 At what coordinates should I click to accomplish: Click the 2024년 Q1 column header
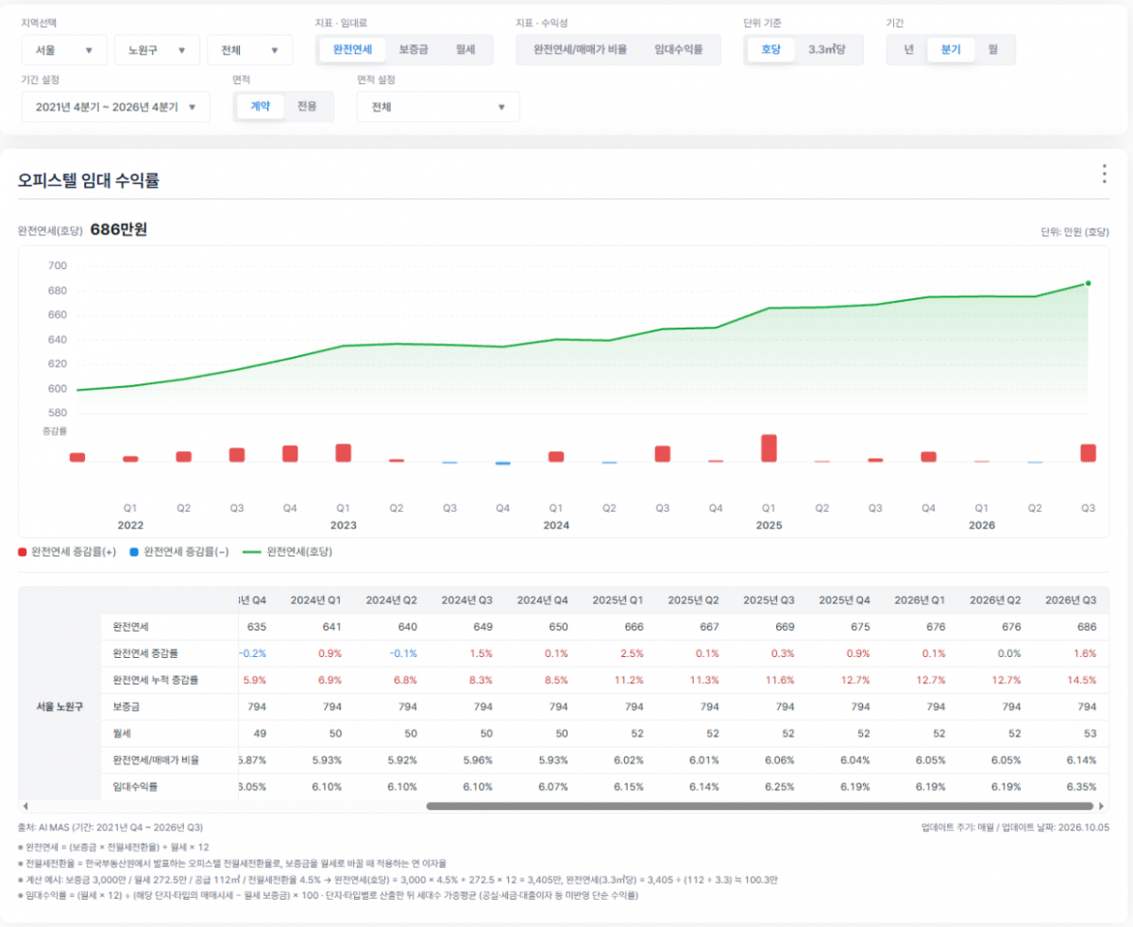315,599
